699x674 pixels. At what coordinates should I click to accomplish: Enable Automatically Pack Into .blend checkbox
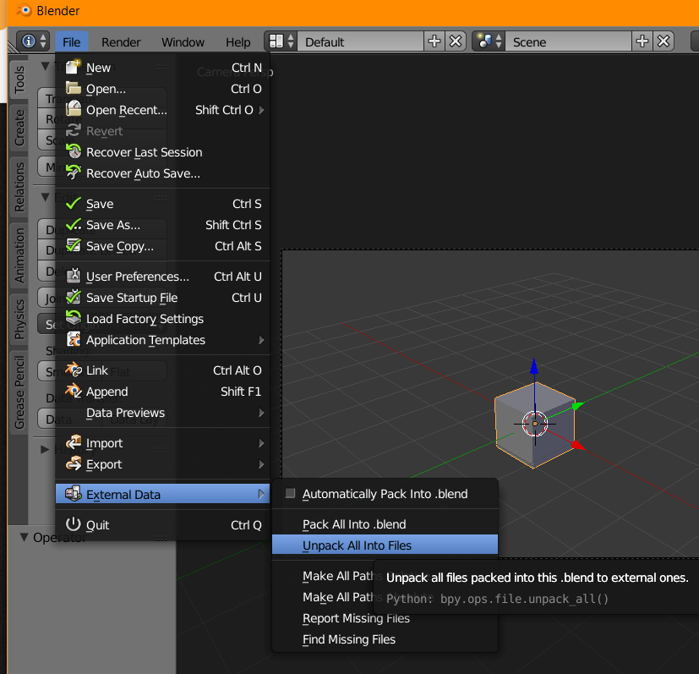tap(290, 493)
